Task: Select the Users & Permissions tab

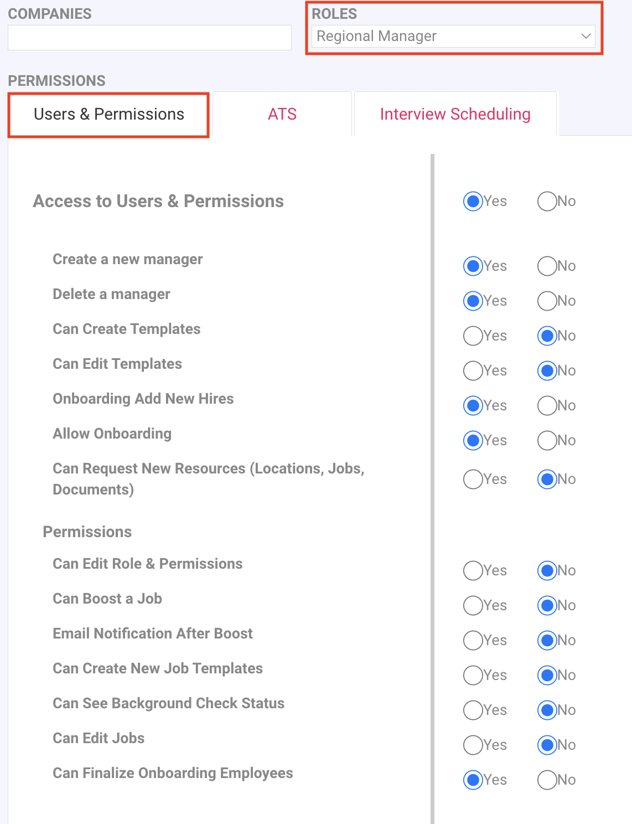Action: point(109,114)
